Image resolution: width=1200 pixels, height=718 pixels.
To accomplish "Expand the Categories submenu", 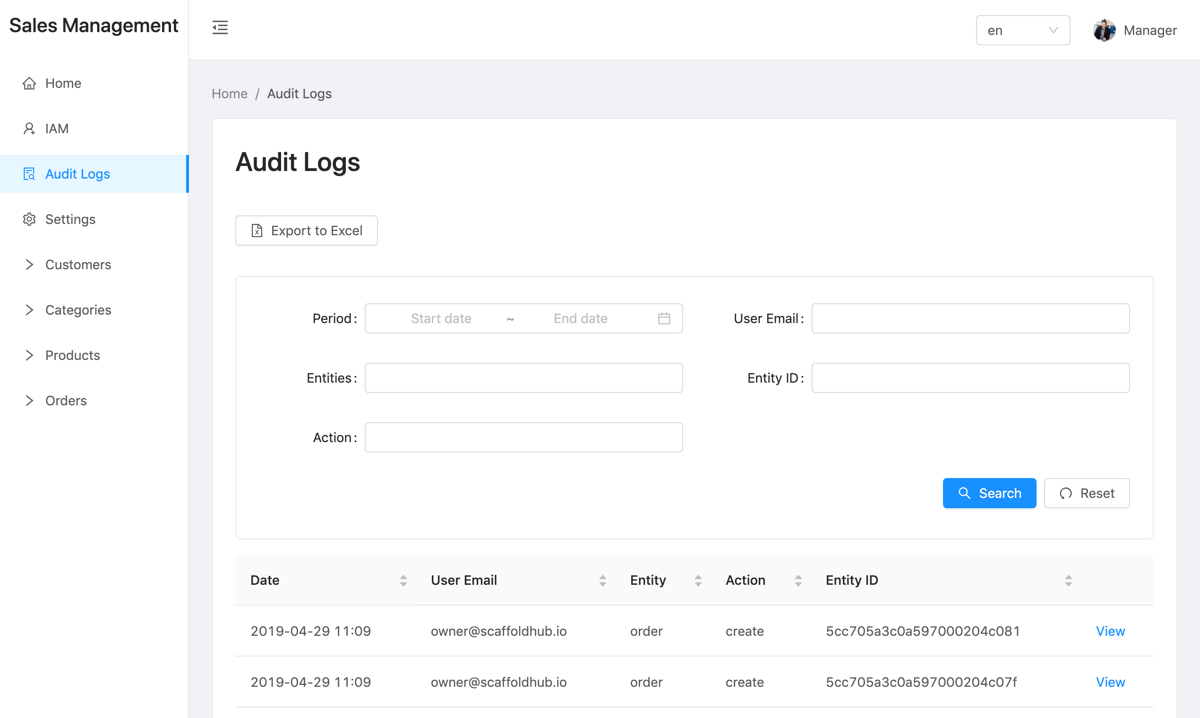I will 77,310.
